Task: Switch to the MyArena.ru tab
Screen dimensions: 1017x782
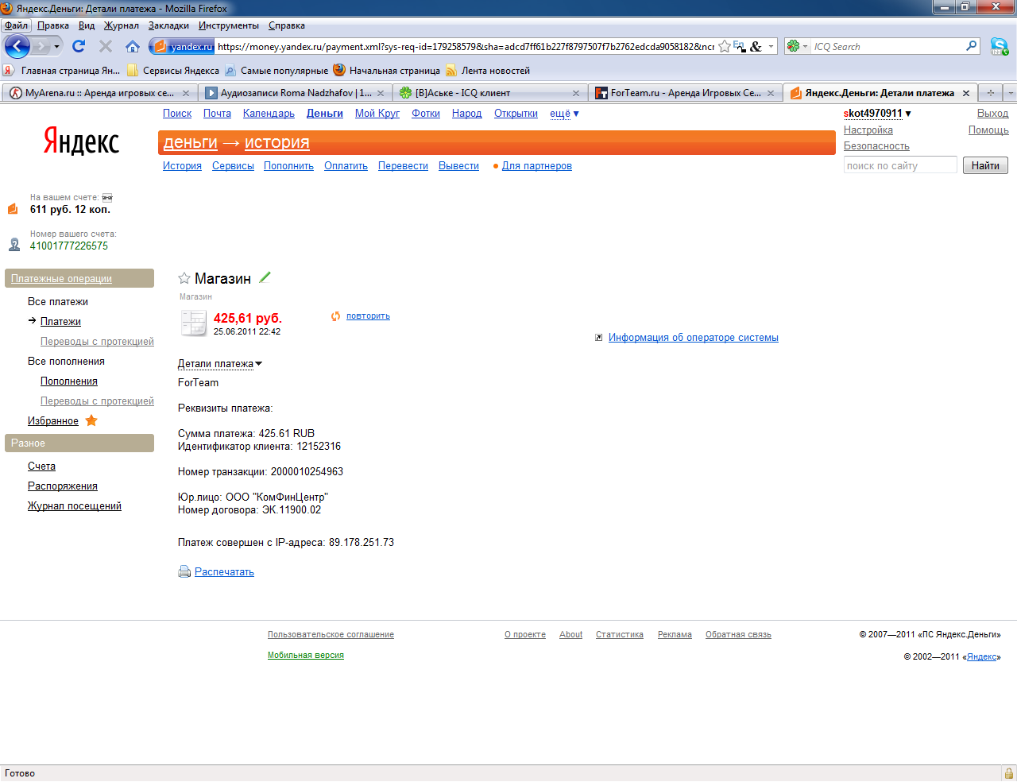Action: click(99, 93)
